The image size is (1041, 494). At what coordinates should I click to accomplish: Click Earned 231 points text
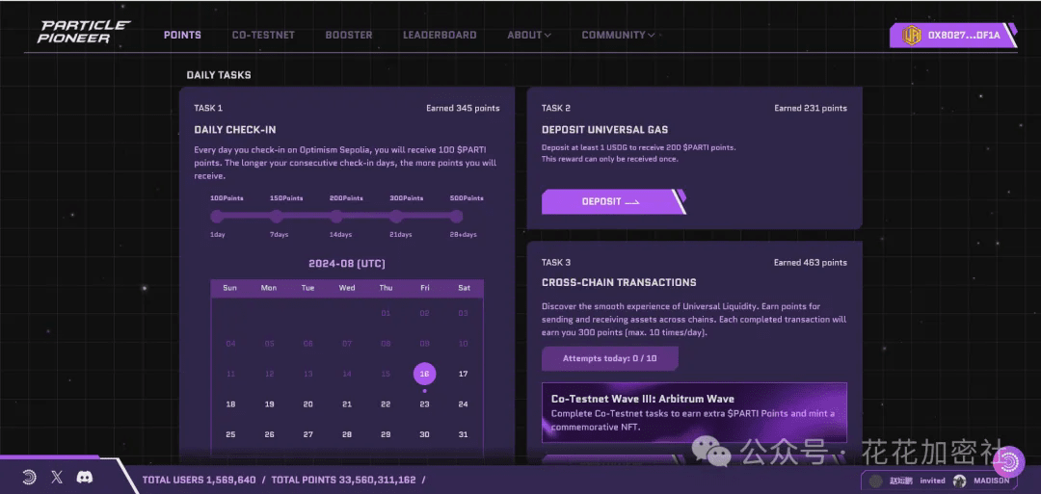811,108
